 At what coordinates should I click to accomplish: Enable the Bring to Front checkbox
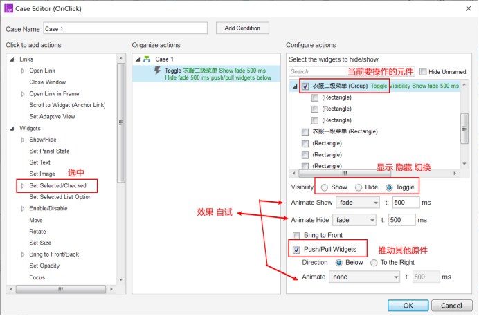pos(296,236)
